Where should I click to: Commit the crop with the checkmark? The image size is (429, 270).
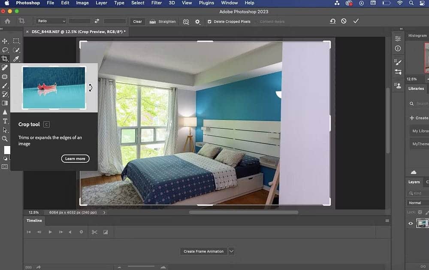[x=356, y=21]
